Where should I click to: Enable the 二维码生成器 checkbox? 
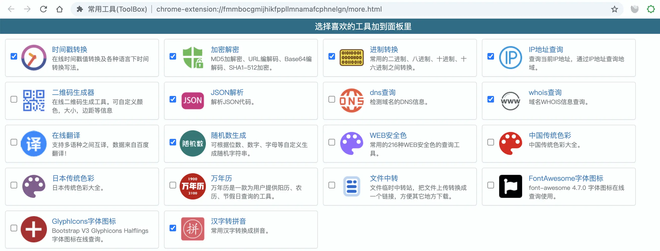click(14, 99)
